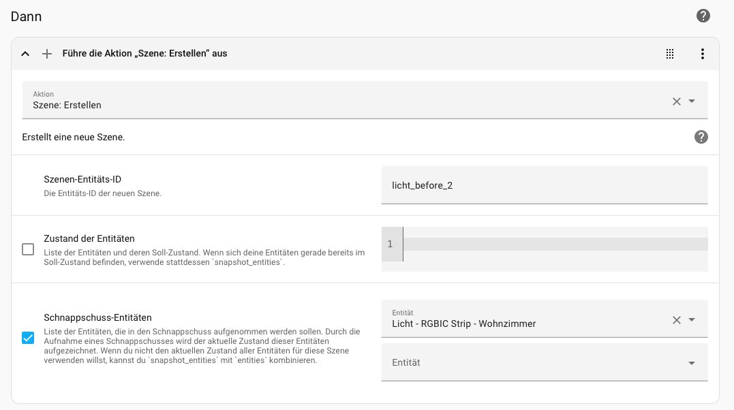Open the Aktion selection field
Image resolution: width=734 pixels, height=410 pixels.
tap(341, 101)
